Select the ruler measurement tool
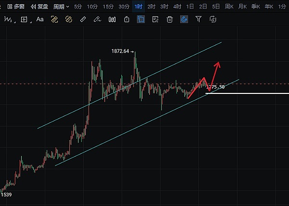The image size is (289, 206). click(83, 19)
